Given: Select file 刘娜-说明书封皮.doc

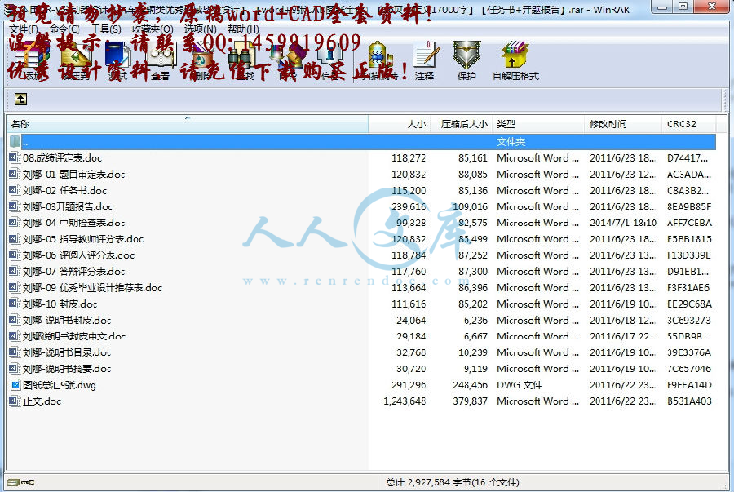Looking at the screenshot, I should [x=361, y=320].
